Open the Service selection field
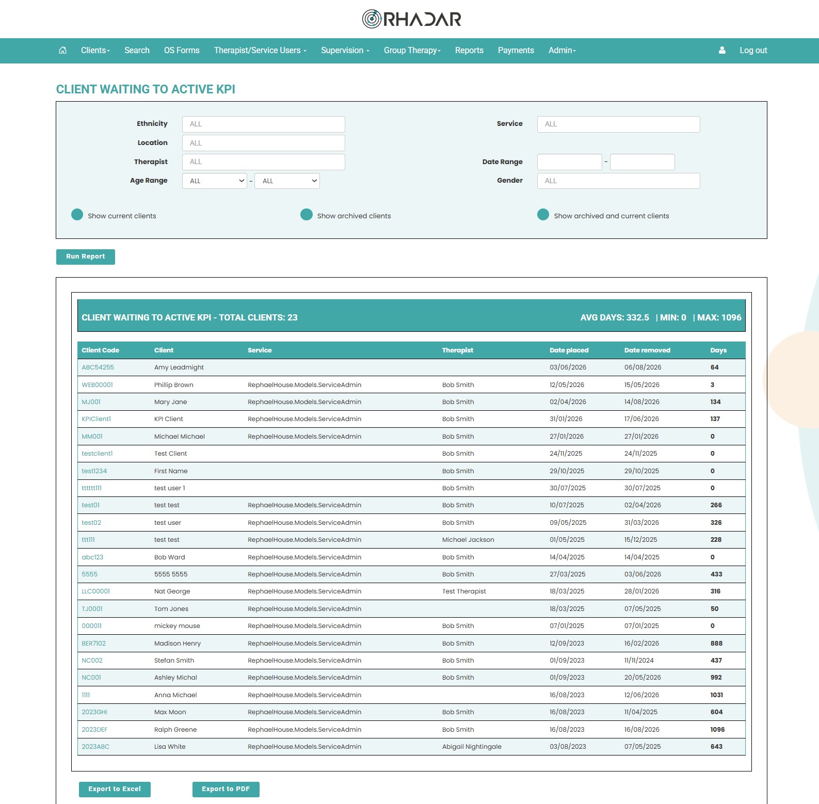 point(618,124)
